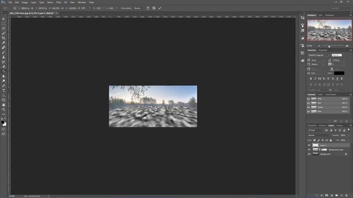Select the Rectangular Marquee tool

(x=3, y=24)
